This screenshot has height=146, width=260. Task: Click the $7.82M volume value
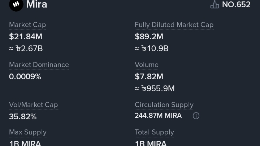tap(149, 76)
